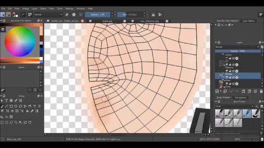
Task: Switch to the Tool Options tab
Action: click(240, 97)
